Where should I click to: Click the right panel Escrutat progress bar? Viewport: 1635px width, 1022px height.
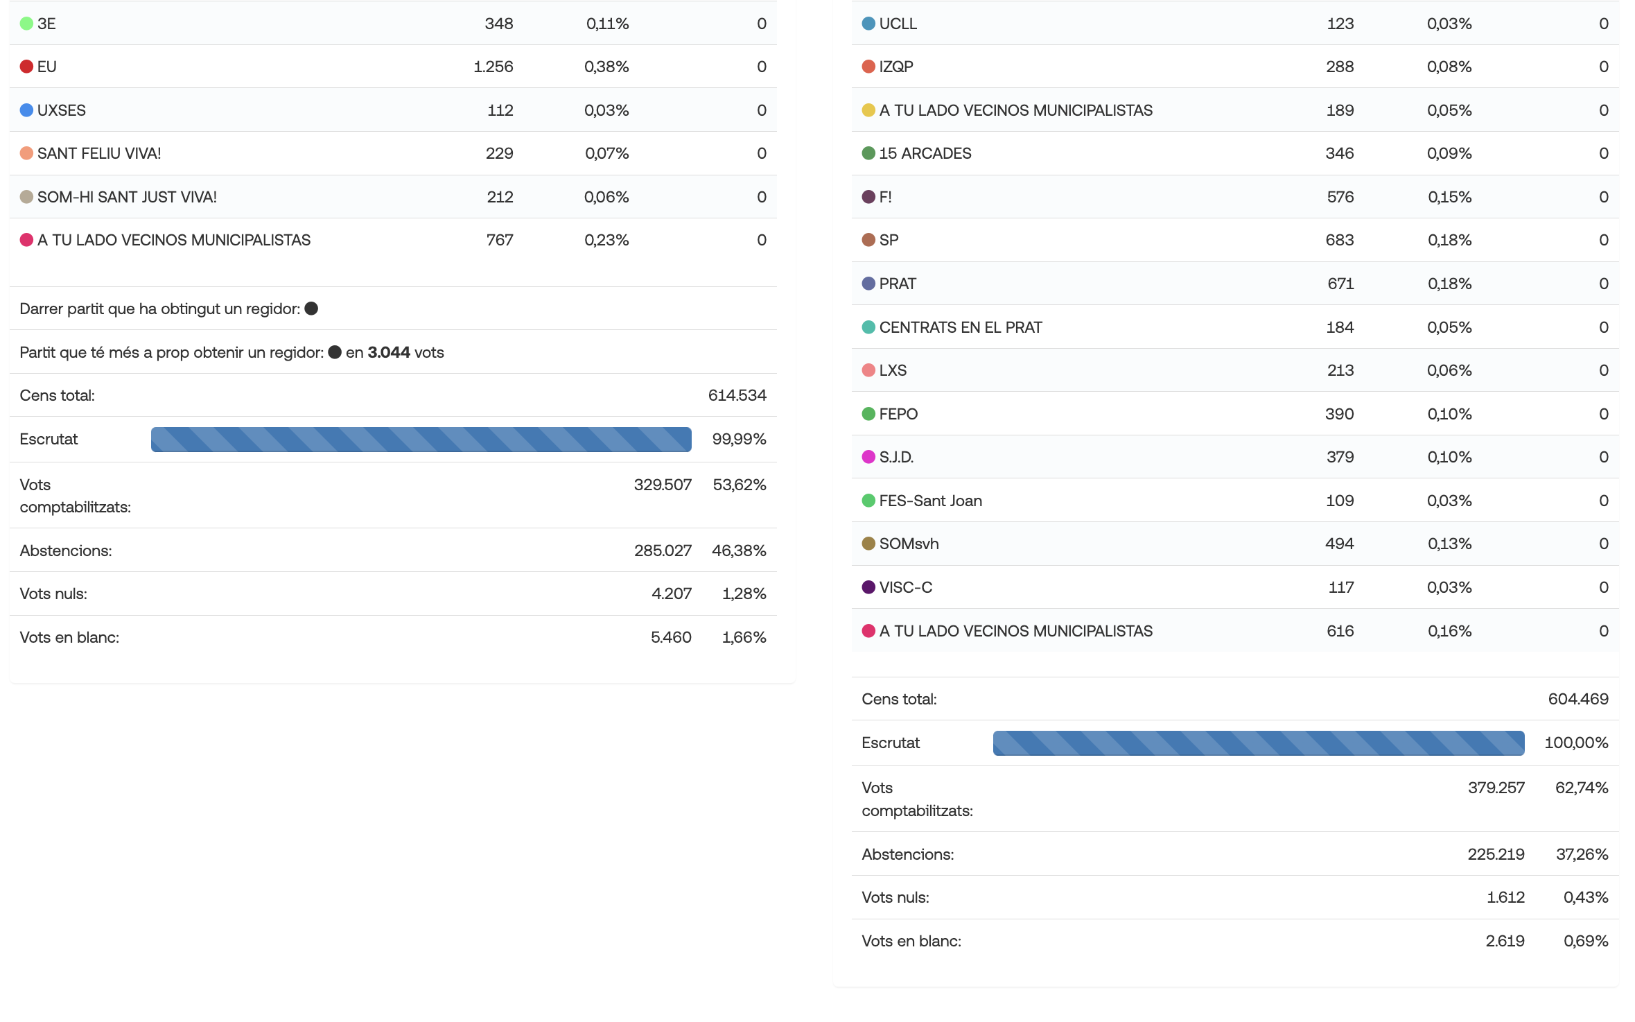coord(1258,743)
